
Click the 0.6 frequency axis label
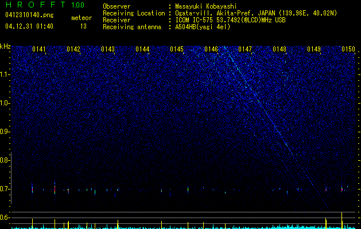point(5,218)
